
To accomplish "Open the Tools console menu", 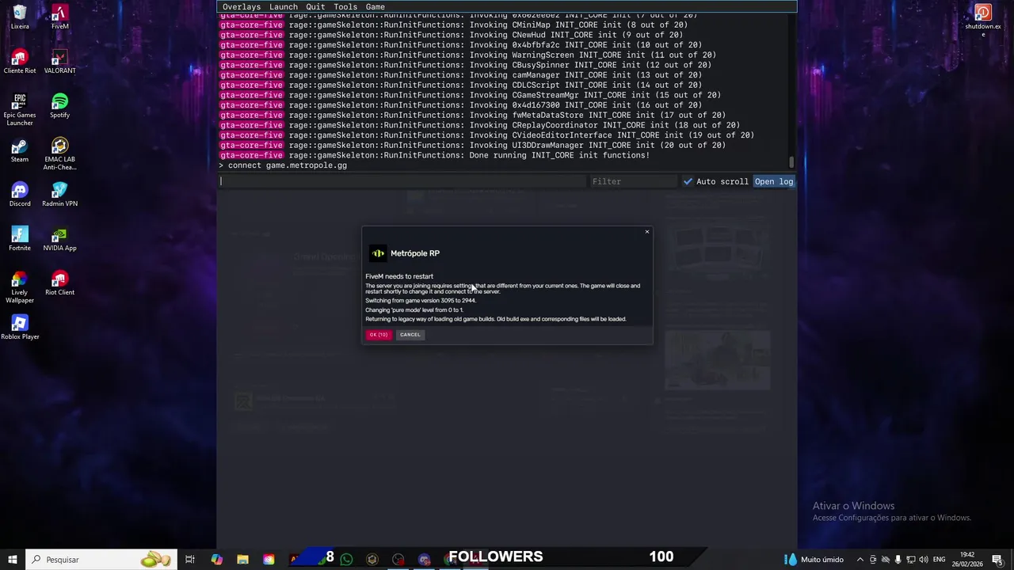I will [345, 6].
